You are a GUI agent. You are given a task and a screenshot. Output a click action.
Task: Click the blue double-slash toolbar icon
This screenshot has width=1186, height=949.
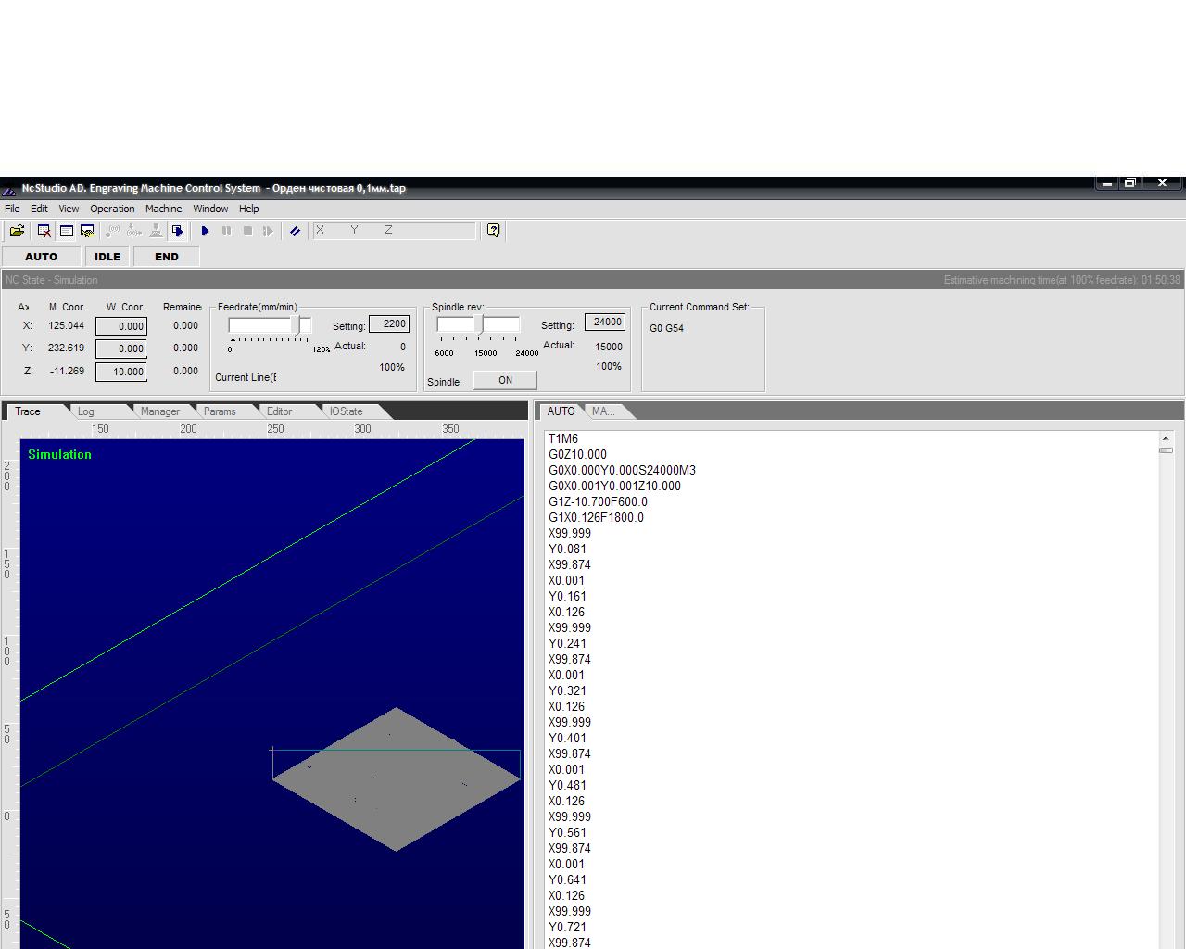click(x=295, y=231)
